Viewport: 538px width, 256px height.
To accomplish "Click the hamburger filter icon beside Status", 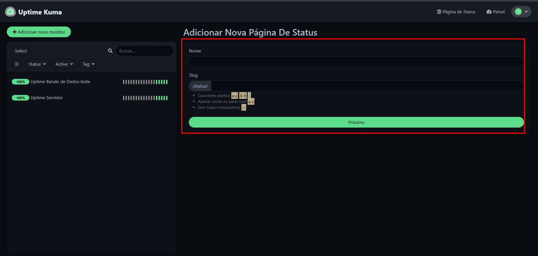I will click(16, 64).
